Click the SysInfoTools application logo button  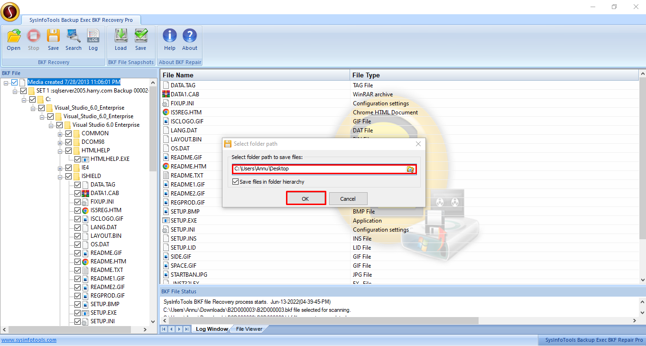coord(10,12)
